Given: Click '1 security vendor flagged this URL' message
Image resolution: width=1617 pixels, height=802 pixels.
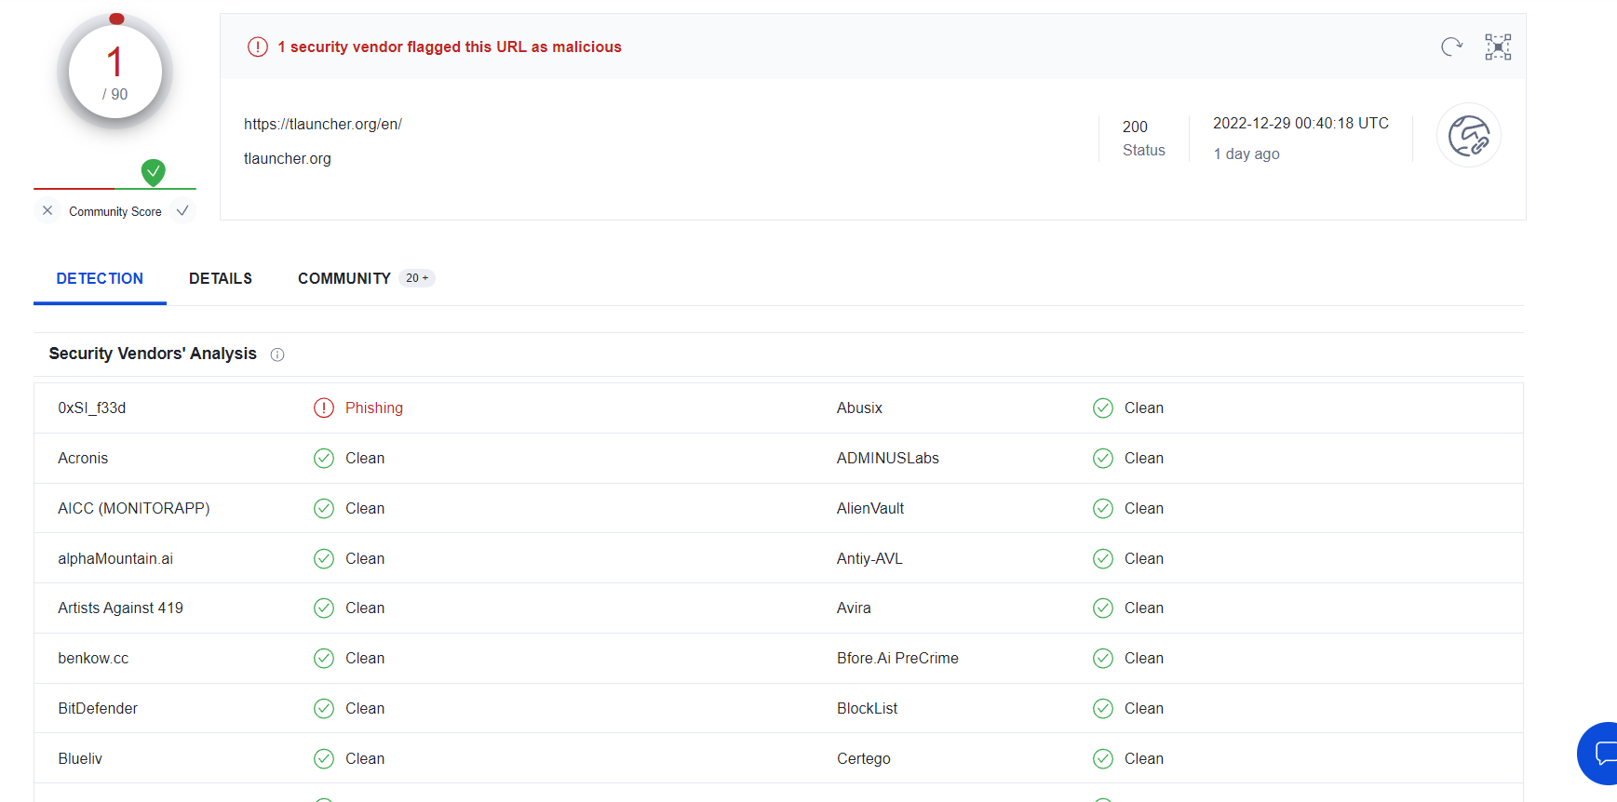Looking at the screenshot, I should click(450, 47).
